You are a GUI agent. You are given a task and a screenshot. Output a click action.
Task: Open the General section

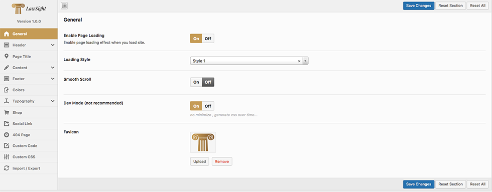tap(29, 34)
